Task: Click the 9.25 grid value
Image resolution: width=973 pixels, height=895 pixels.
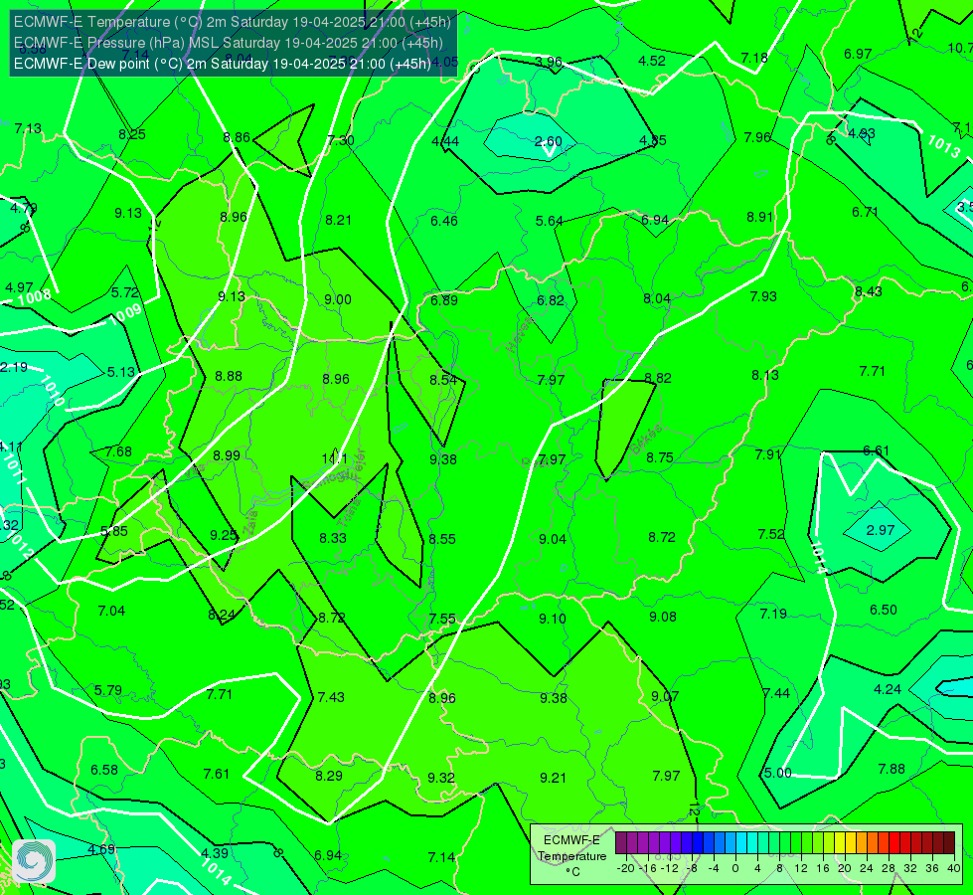Action: [224, 535]
